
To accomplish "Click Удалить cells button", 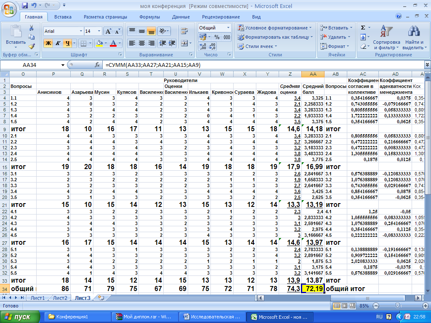I will [x=335, y=37].
